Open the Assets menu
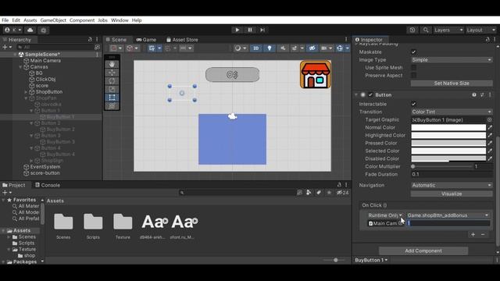 [30, 20]
